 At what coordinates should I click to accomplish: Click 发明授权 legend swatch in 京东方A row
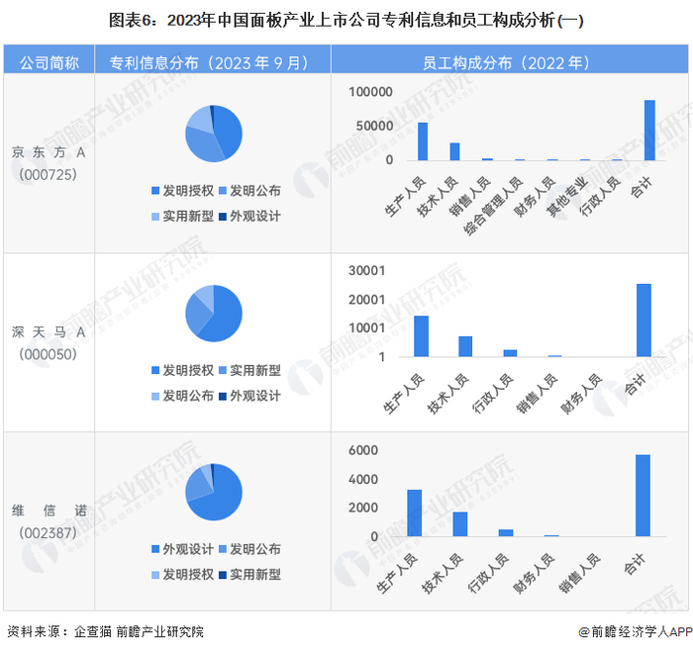pos(155,191)
